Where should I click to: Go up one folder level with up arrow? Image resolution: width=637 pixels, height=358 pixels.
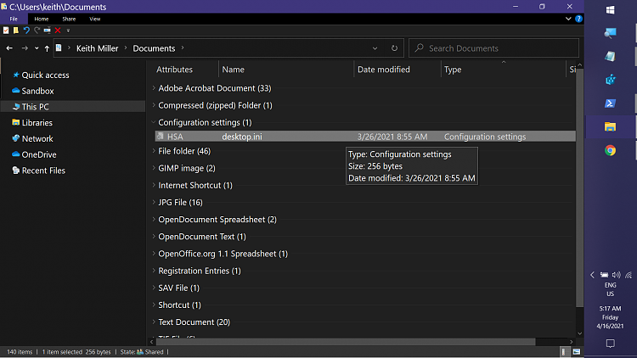[47, 48]
